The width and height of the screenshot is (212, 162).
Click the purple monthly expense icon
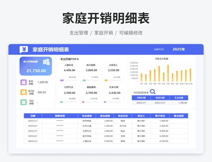(24, 82)
